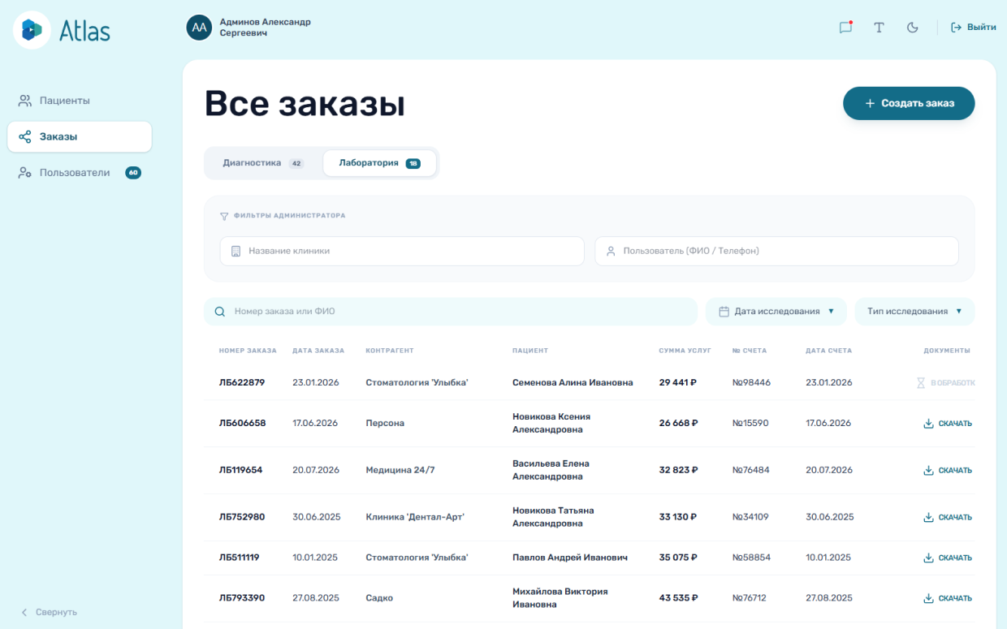
Task: Click the Пользователь (ФИО / Телефон) field
Action: (x=776, y=251)
